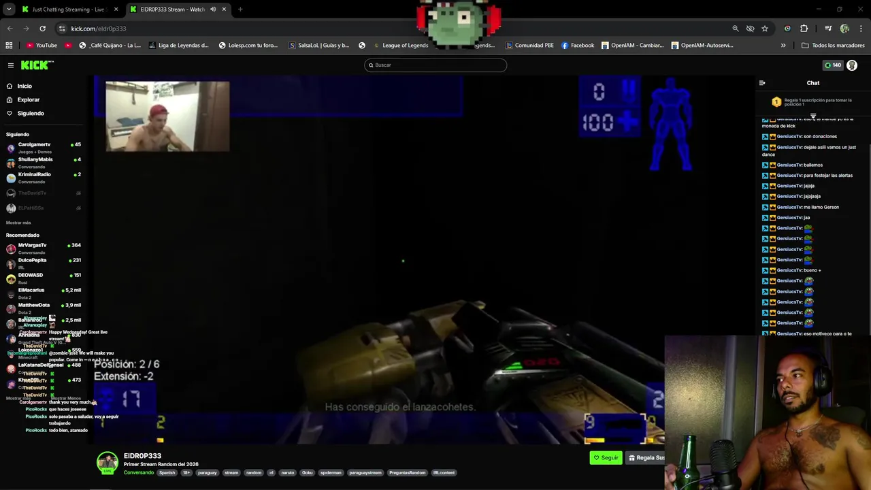Open the media controls toolbar icon

click(x=828, y=29)
